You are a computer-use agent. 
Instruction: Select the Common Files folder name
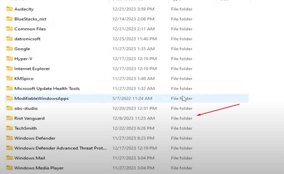30,29
